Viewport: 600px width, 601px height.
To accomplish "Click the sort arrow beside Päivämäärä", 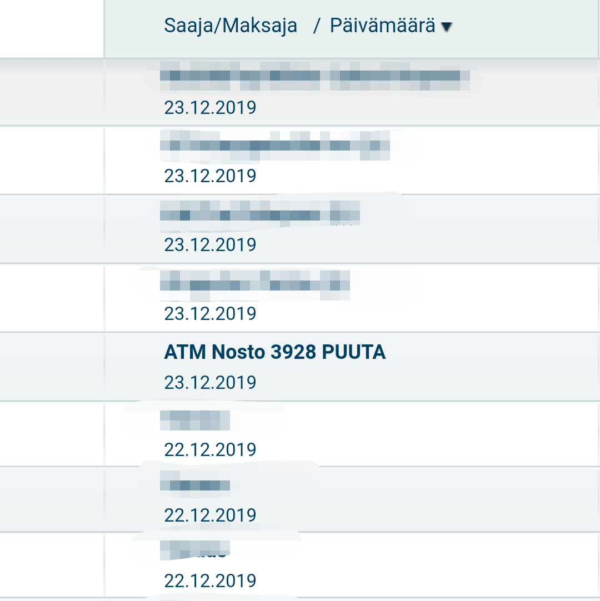I will click(447, 27).
